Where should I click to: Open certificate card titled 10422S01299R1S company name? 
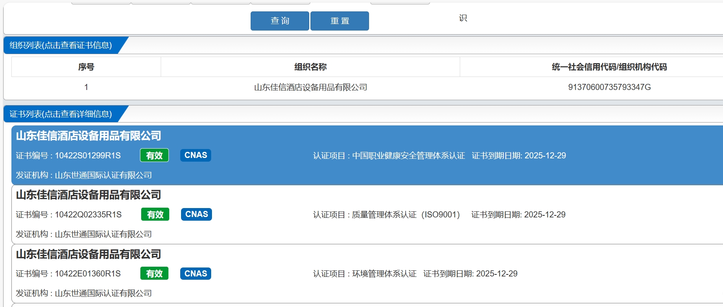pos(89,136)
